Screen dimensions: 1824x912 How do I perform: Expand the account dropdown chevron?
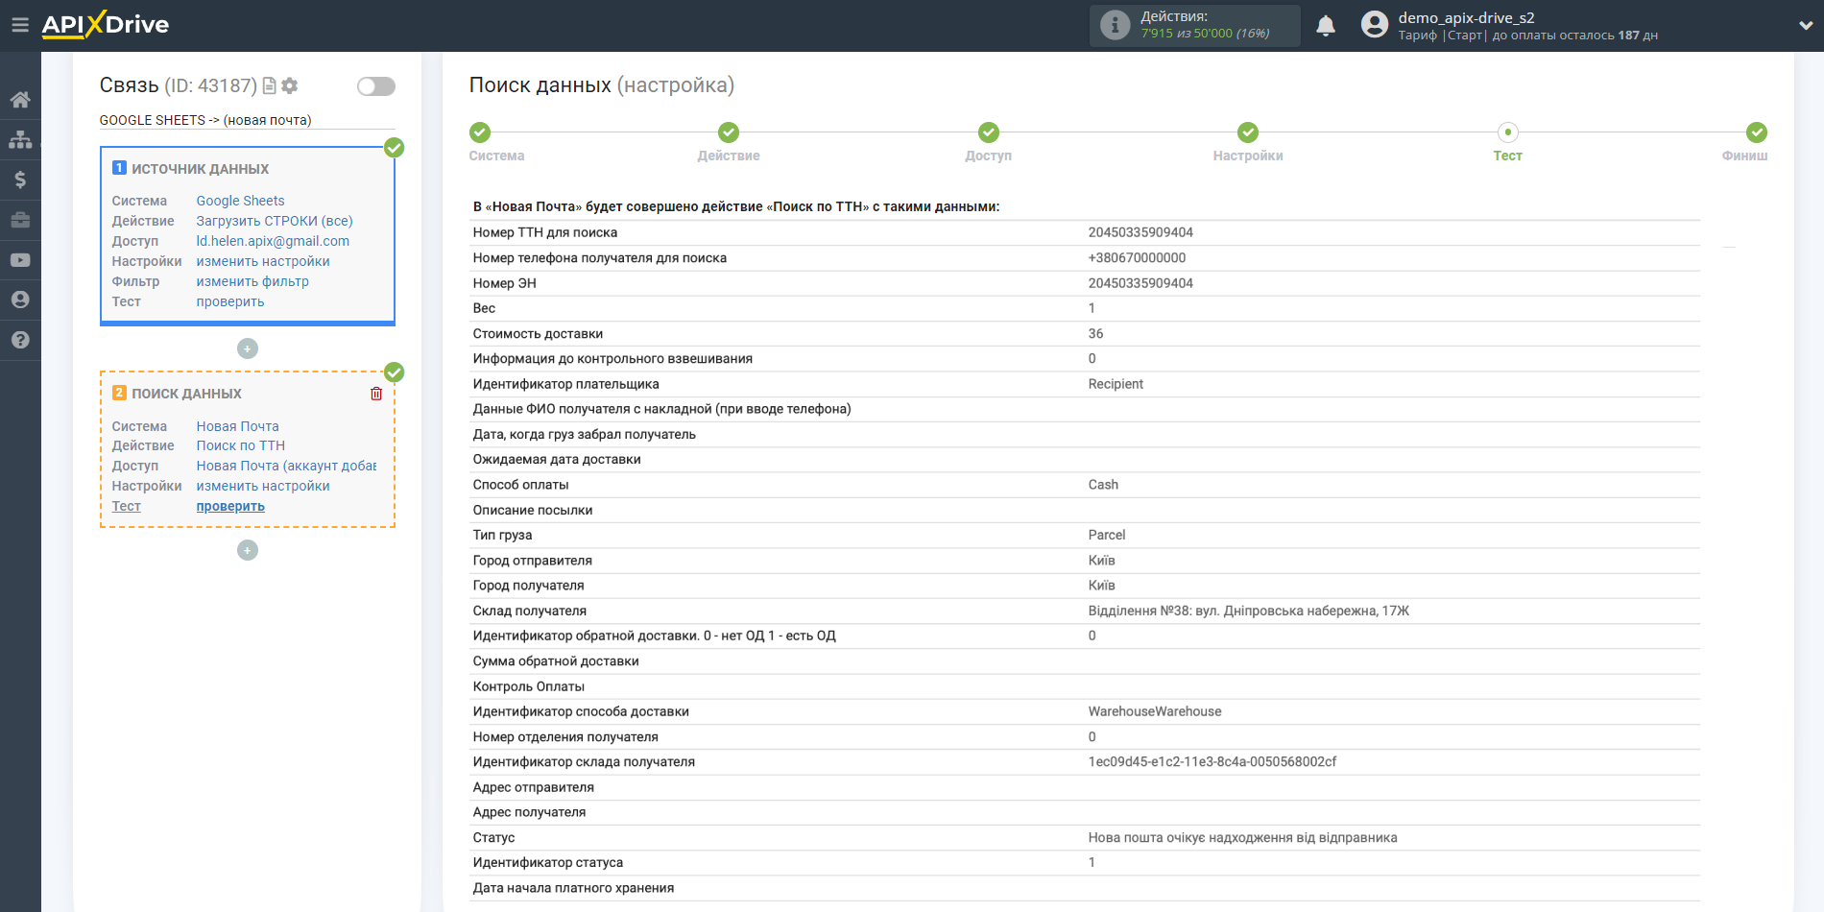point(1806,26)
